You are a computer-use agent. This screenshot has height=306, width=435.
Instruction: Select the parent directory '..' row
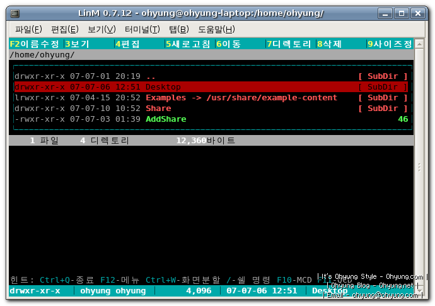[x=212, y=76]
